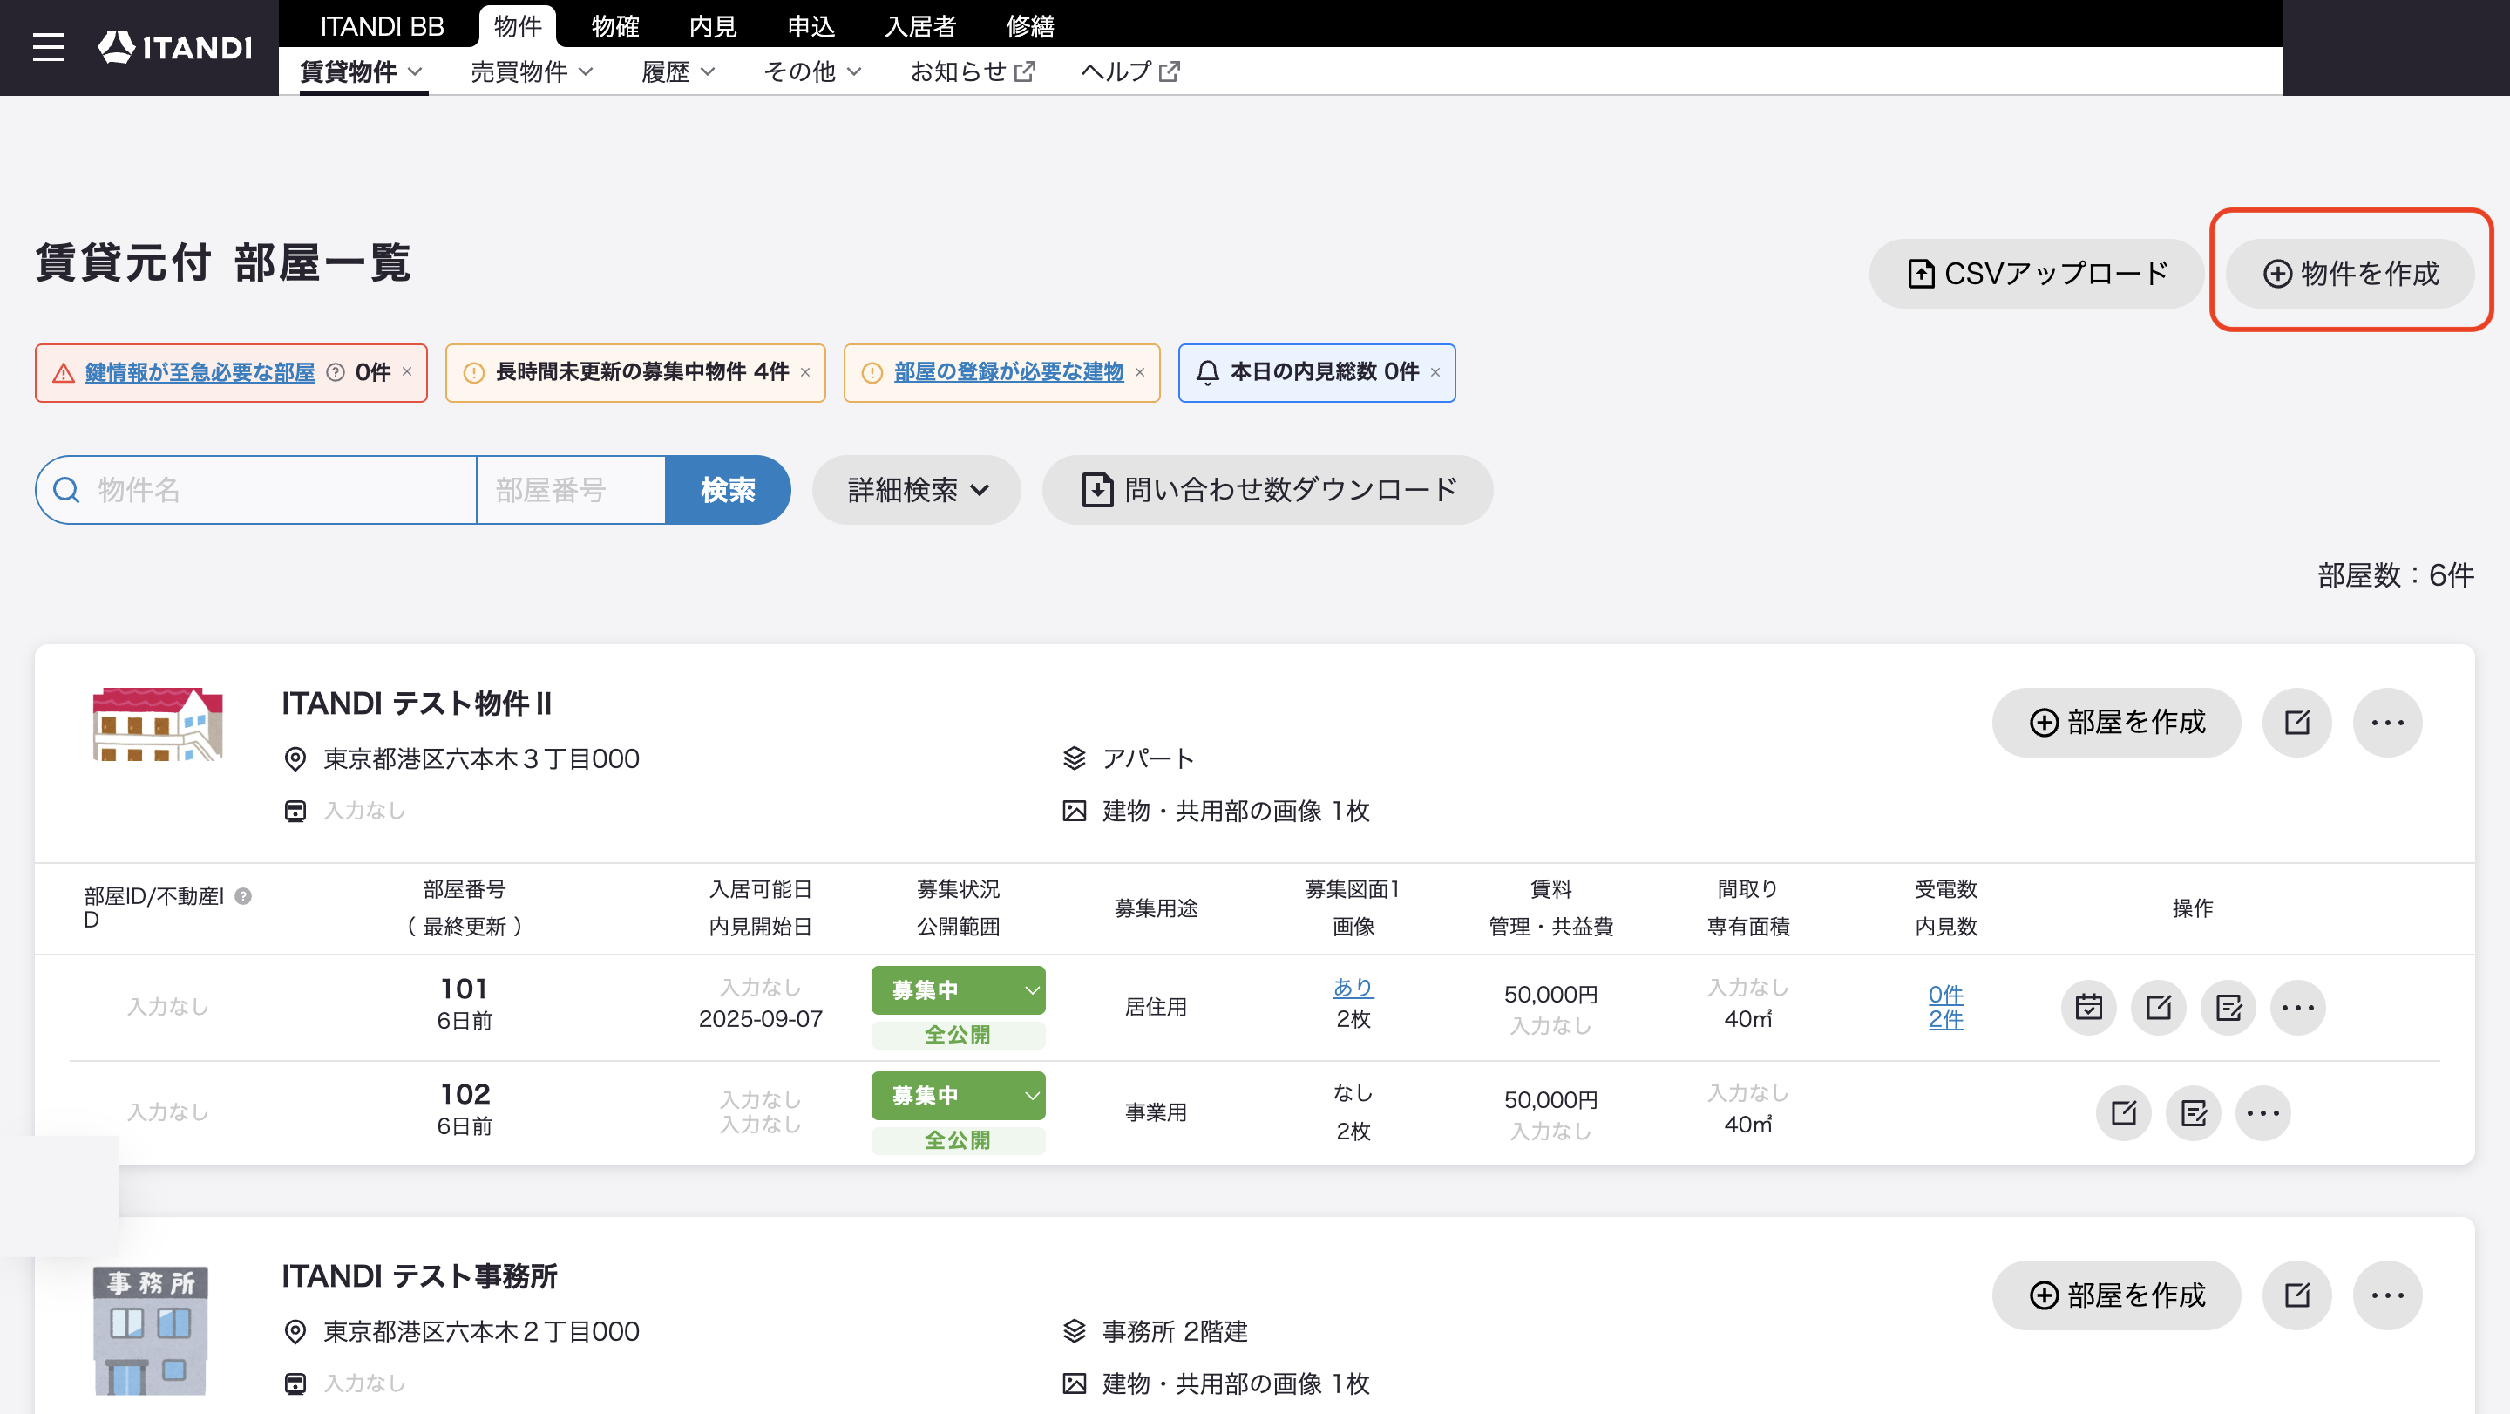Click 部屋数：6件 count text
The height and width of the screenshot is (1414, 2510).
click(2396, 576)
